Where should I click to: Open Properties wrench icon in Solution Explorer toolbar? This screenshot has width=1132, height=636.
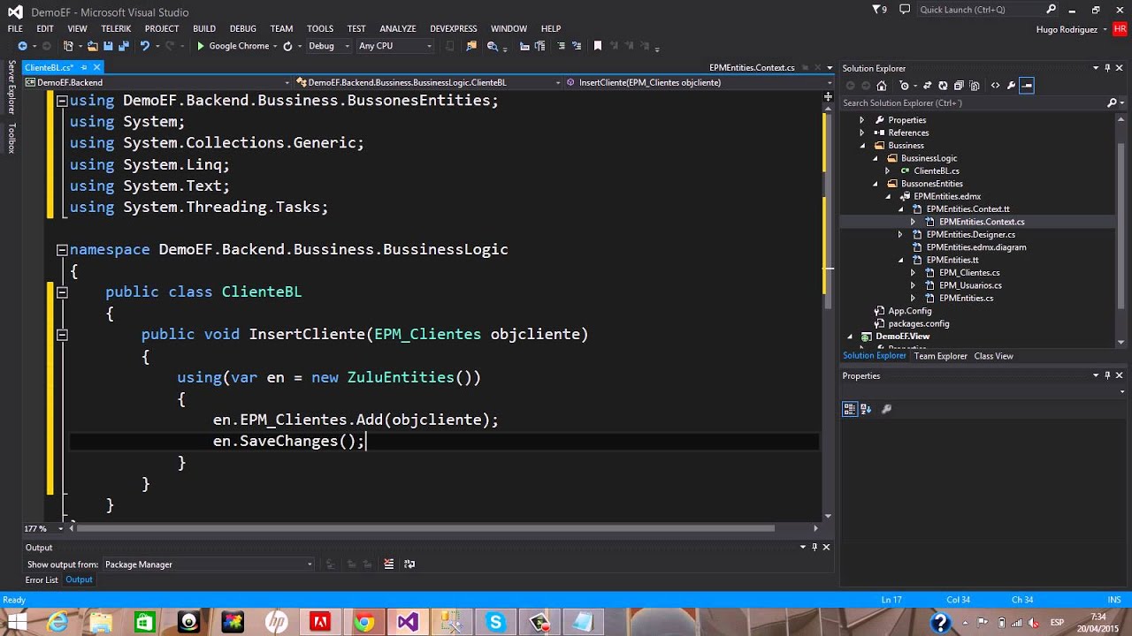[x=1011, y=86]
